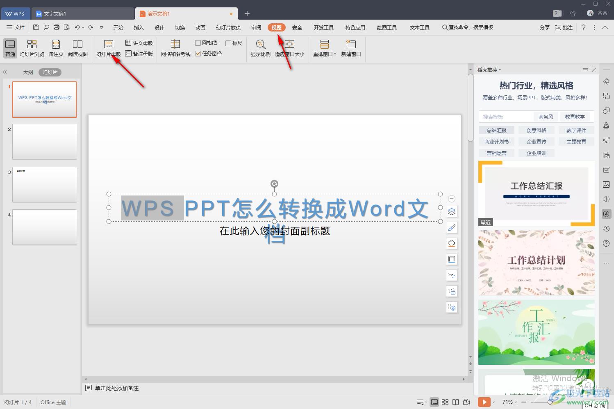Click the 教学课件 template category
The width and height of the screenshot is (614, 409).
[576, 130]
